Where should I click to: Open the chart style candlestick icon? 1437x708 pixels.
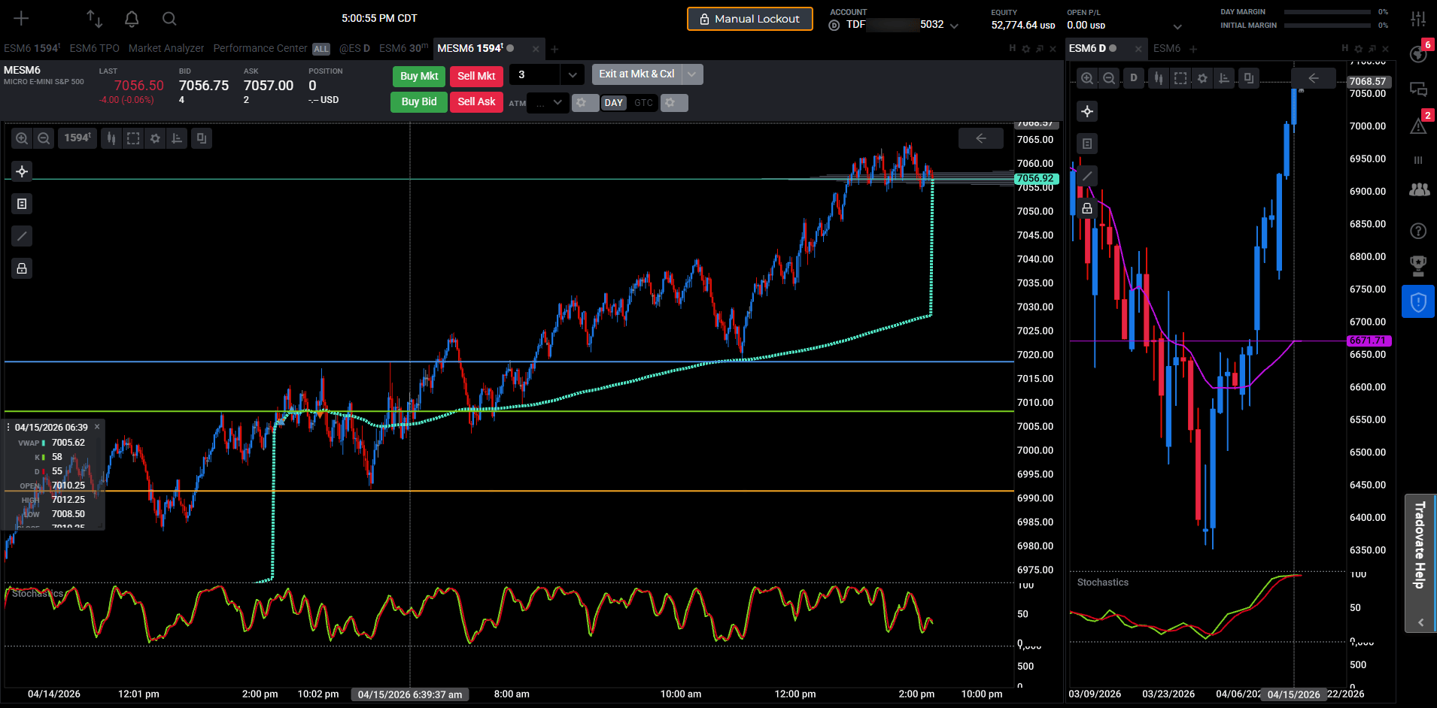click(111, 138)
